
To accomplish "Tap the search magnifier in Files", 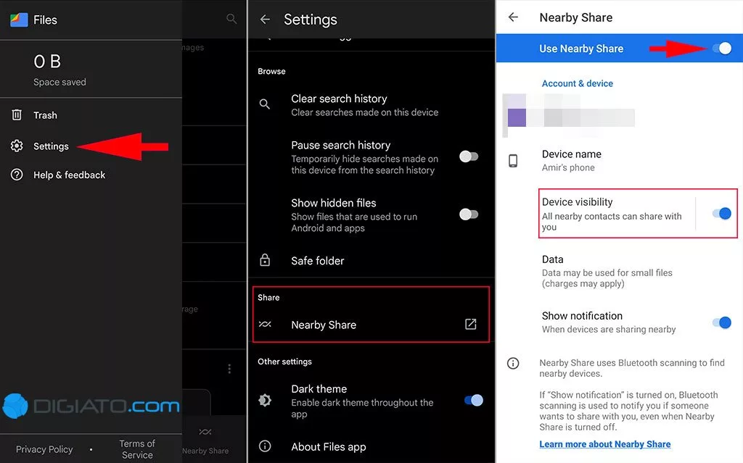I will (x=231, y=19).
